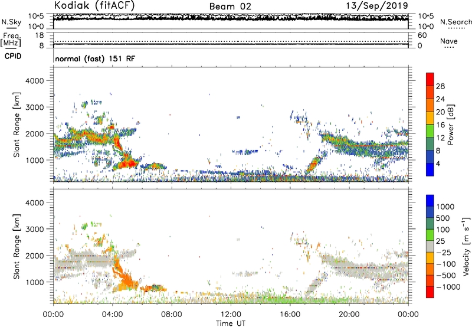Click the 3000 km tick in velocity panel
The height and width of the screenshot is (327, 472).
tap(34, 229)
